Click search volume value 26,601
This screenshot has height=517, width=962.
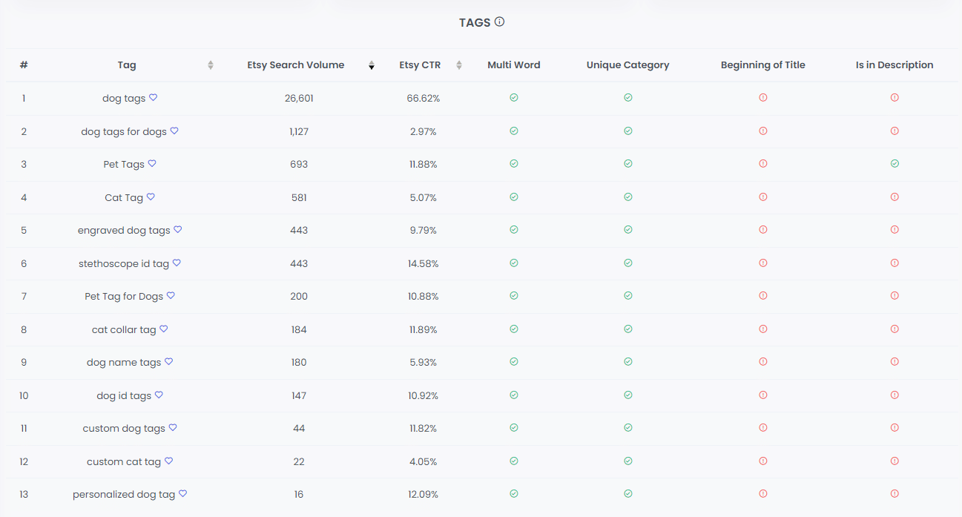[299, 98]
